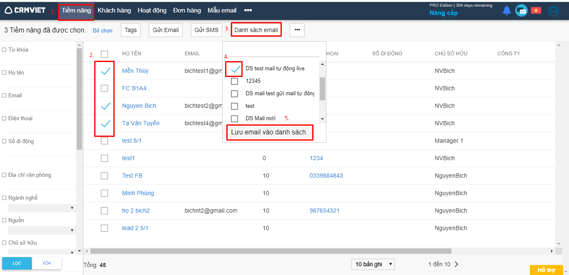Click the Hỗ trợ support button
The image size is (569, 275).
[x=546, y=270]
